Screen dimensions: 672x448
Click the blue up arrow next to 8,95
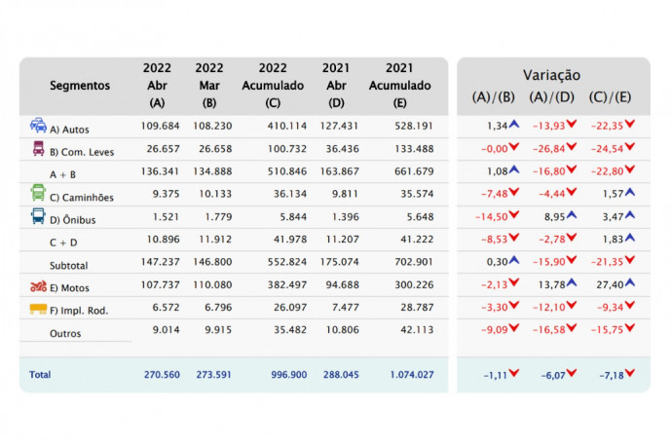572,215
